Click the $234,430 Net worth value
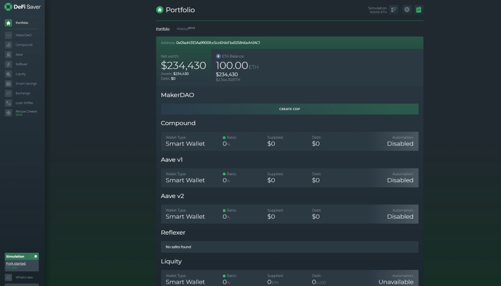The height and width of the screenshot is (286, 501). (183, 66)
